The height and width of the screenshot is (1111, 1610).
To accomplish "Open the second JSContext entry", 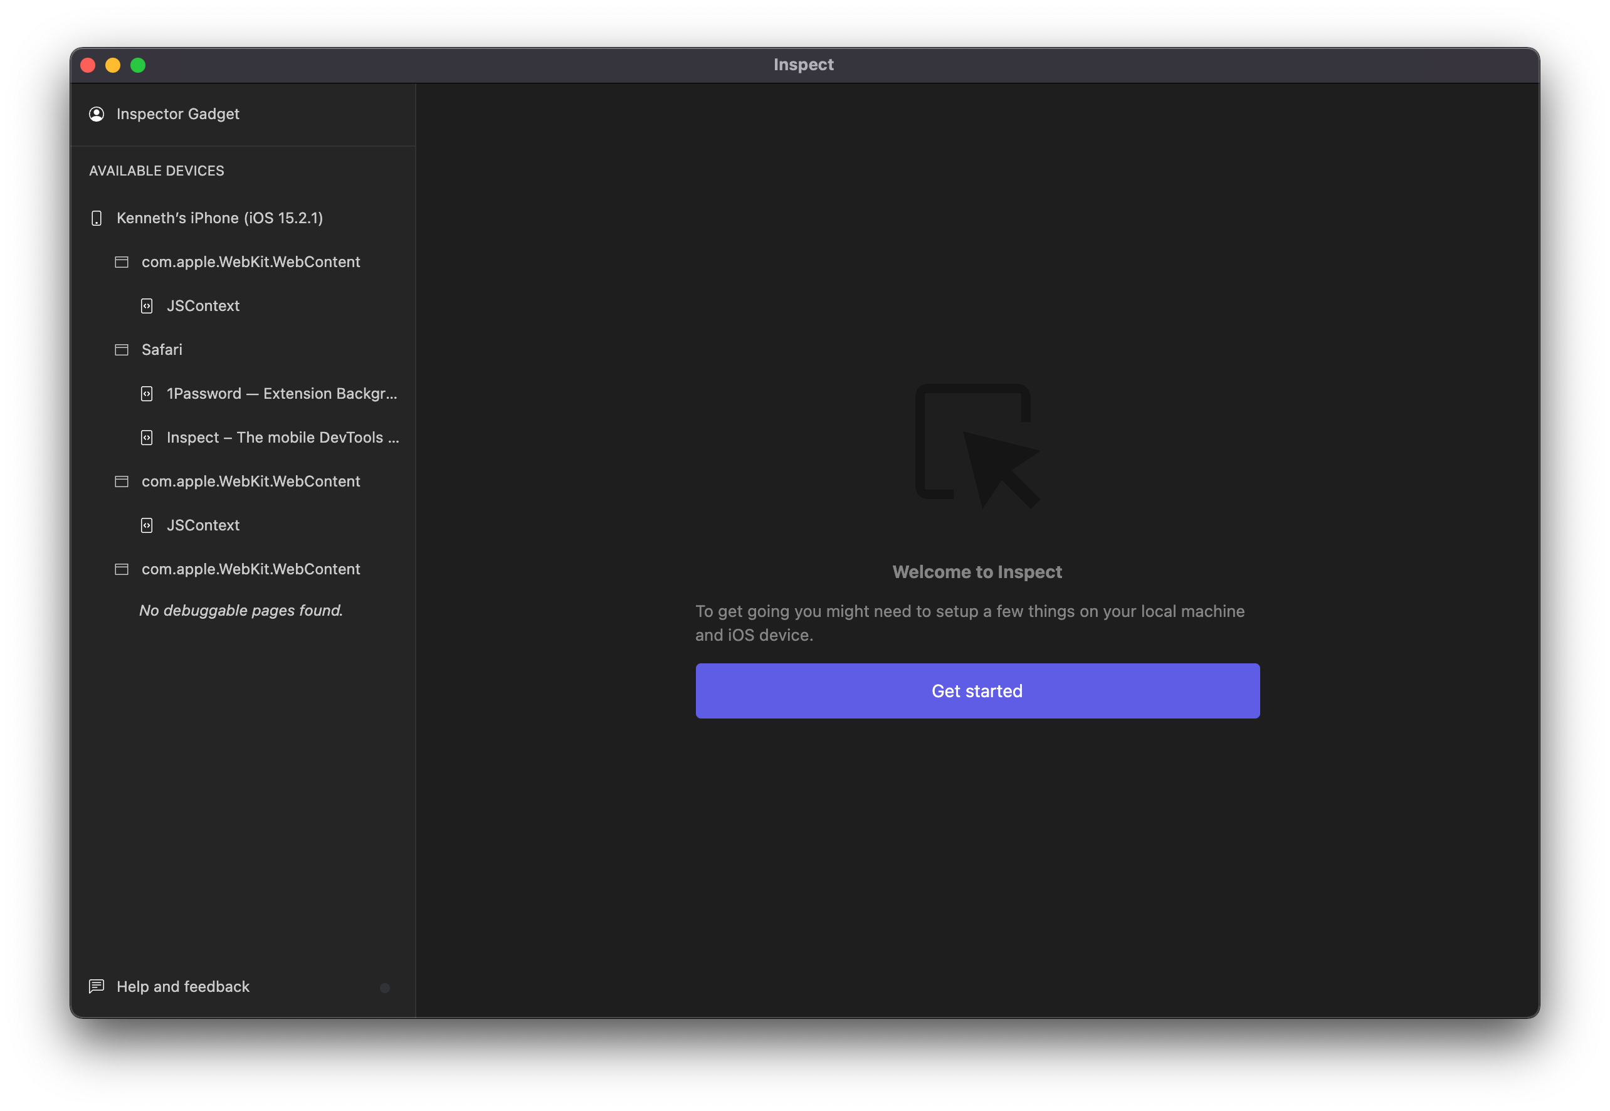I will pos(203,525).
